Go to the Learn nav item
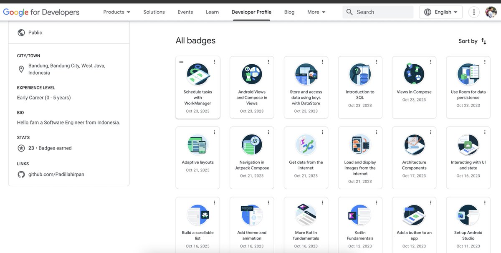 (x=212, y=12)
